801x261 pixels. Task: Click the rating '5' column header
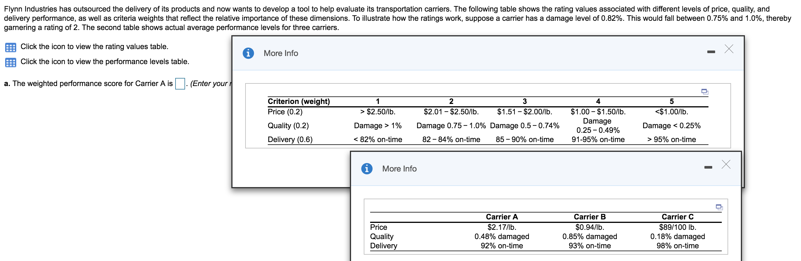[672, 101]
